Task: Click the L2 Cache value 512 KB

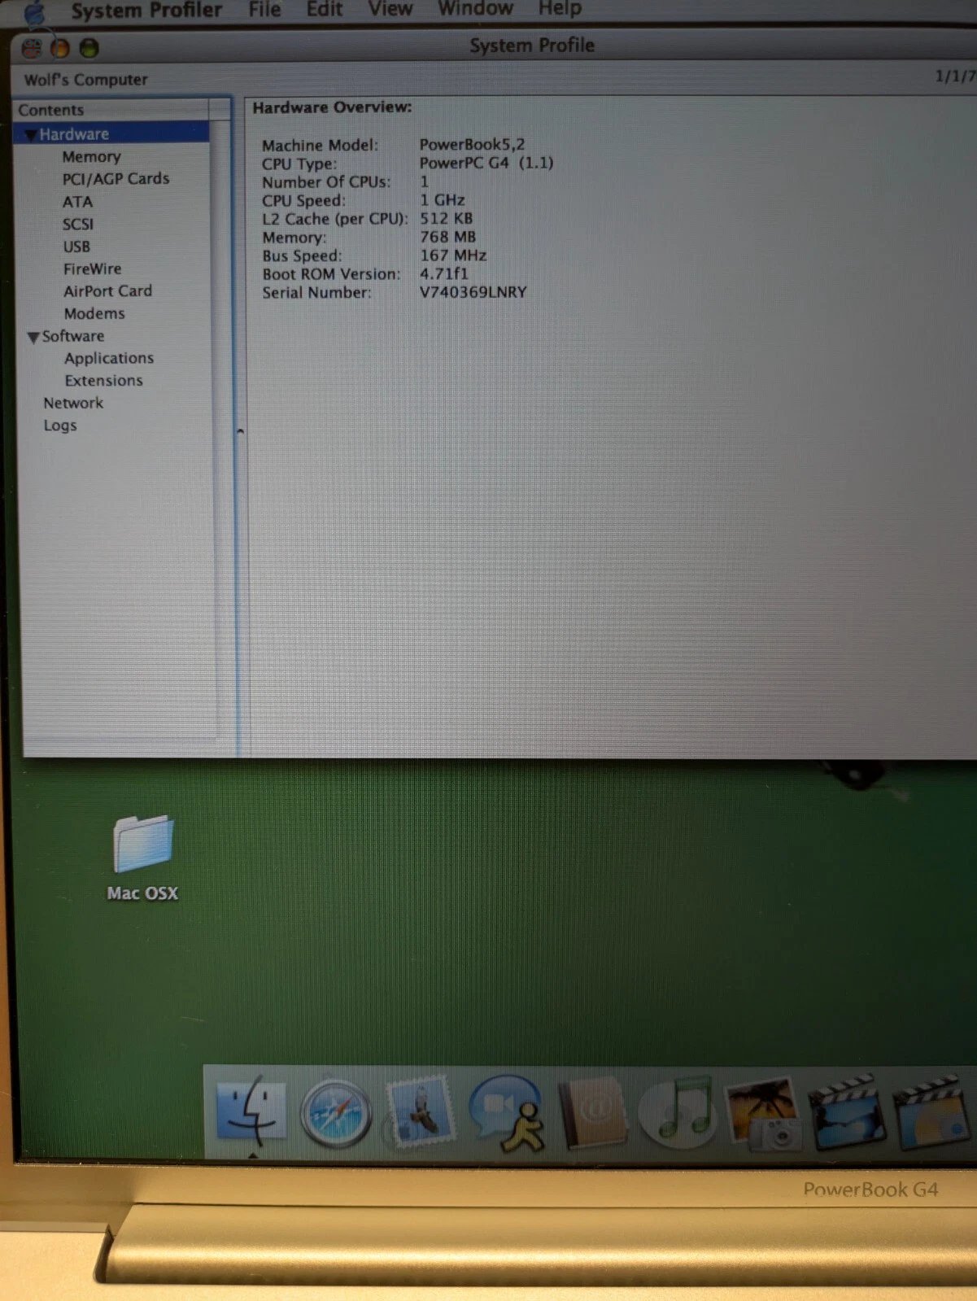Action: tap(446, 218)
